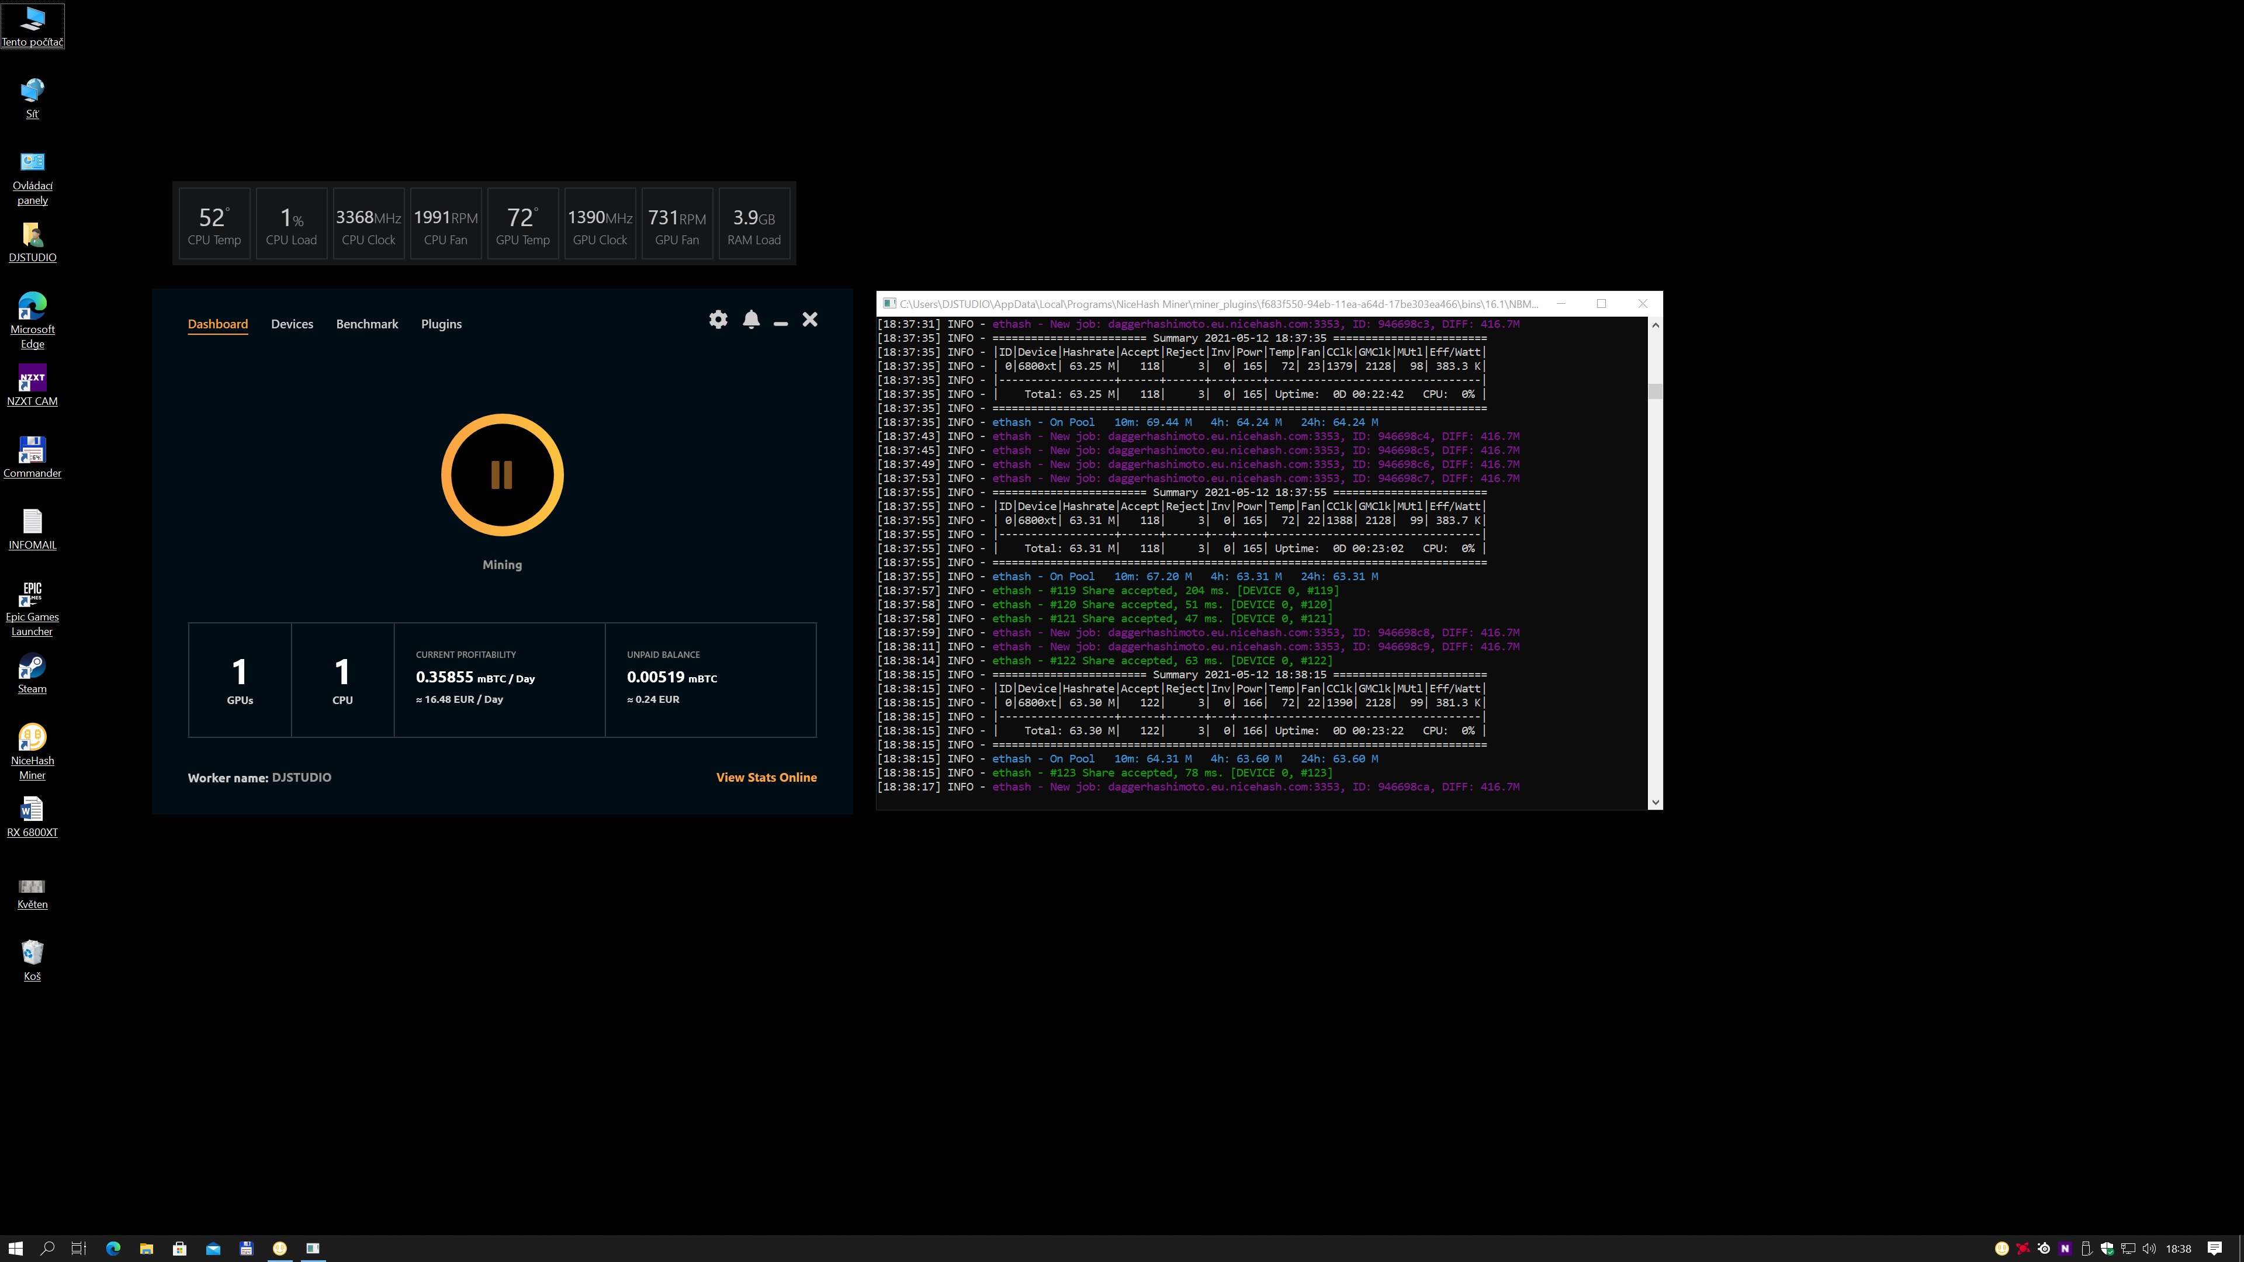Click the GPU Fan widget tile

(677, 224)
